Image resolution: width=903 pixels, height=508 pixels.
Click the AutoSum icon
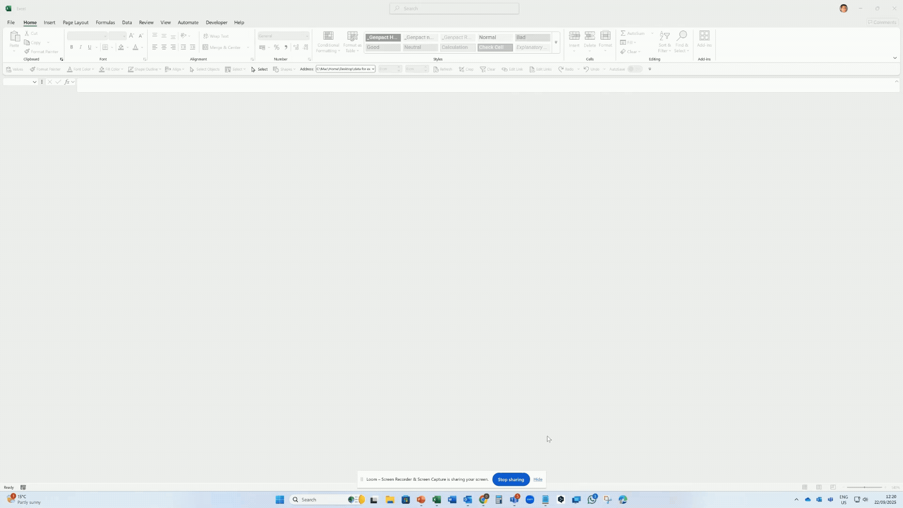[x=623, y=33]
